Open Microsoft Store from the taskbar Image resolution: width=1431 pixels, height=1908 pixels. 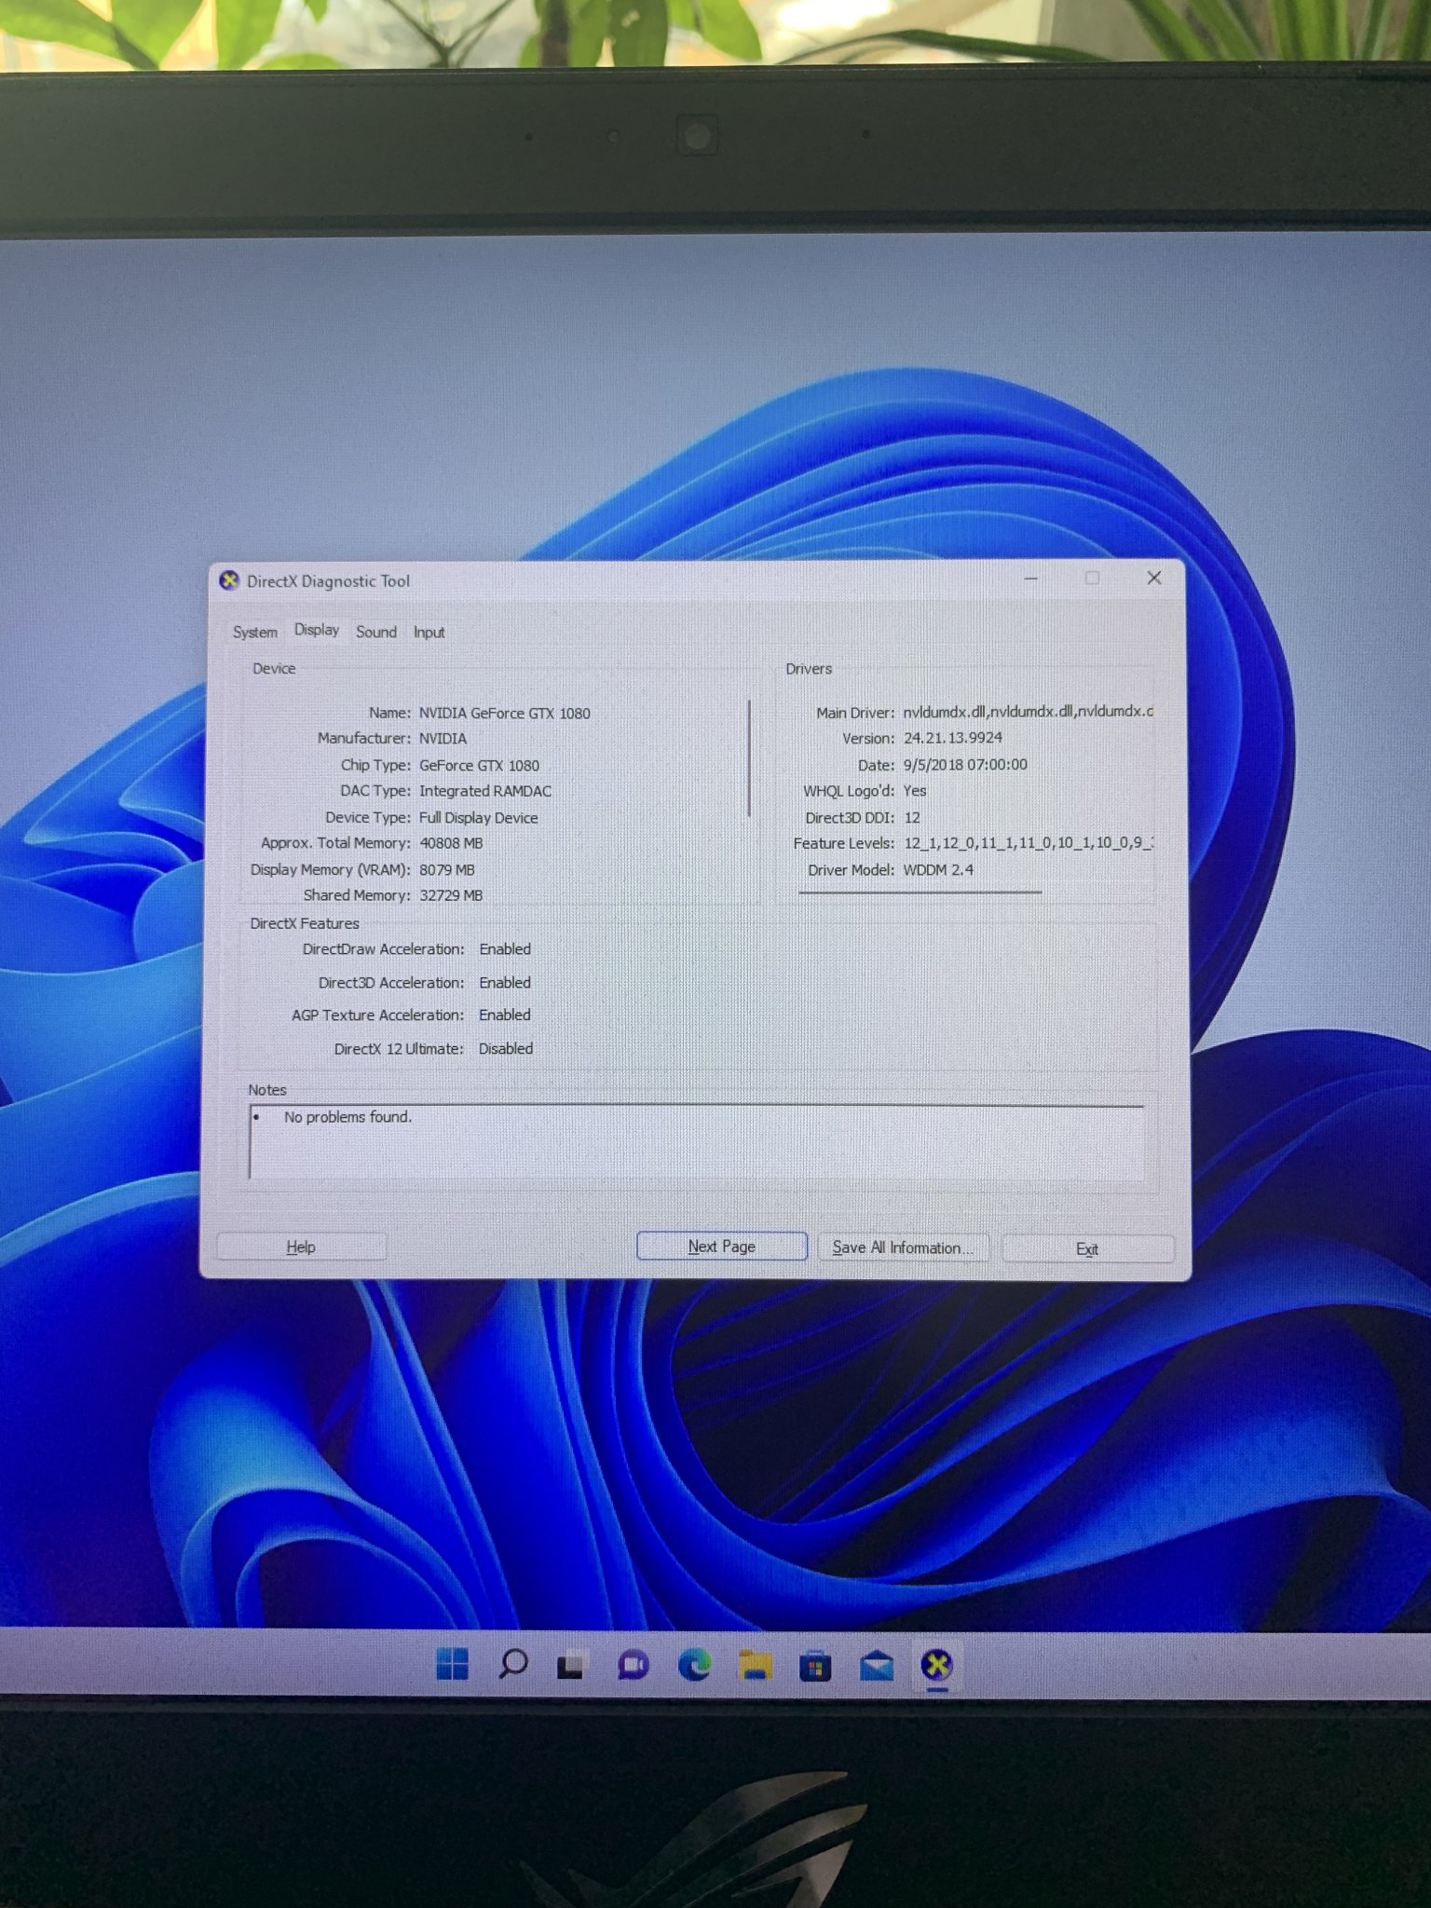[x=815, y=1666]
